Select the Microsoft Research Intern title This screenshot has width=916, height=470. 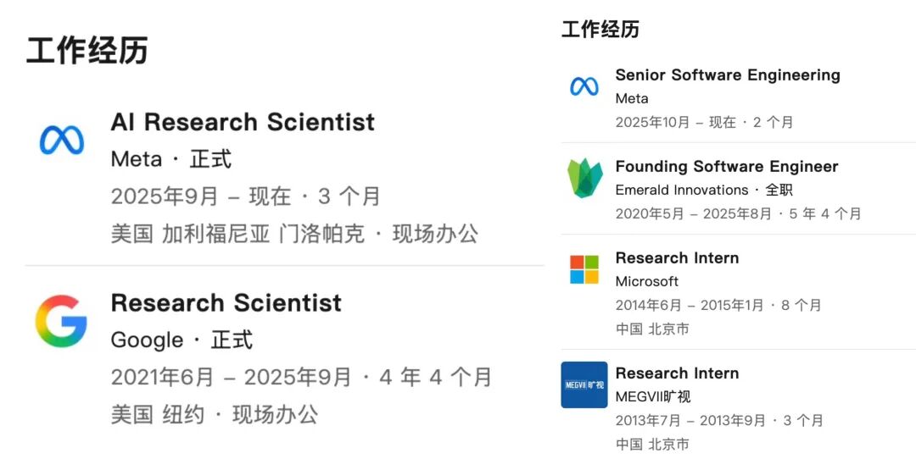point(677,258)
